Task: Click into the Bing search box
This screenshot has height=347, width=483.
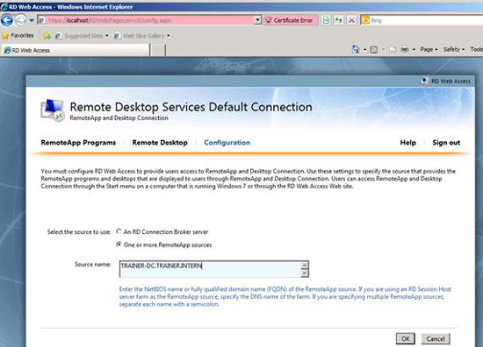Action: coord(427,20)
